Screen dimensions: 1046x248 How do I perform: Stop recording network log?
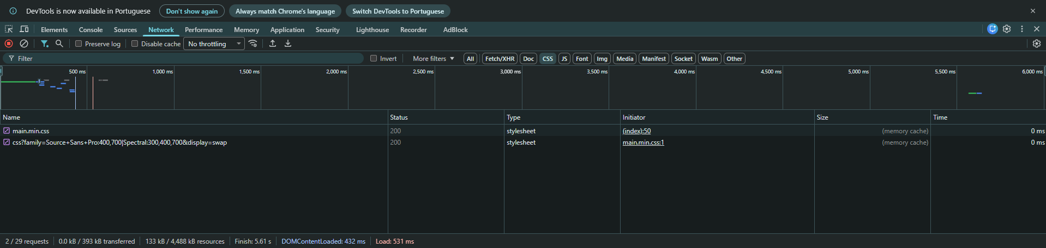click(9, 44)
